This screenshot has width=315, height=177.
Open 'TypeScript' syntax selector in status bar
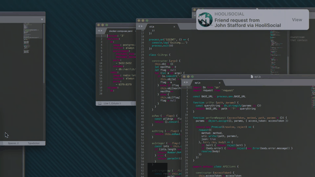click(x=34, y=143)
